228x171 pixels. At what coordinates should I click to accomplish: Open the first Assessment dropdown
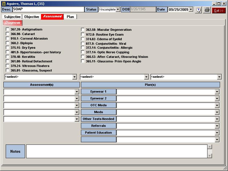77,92
